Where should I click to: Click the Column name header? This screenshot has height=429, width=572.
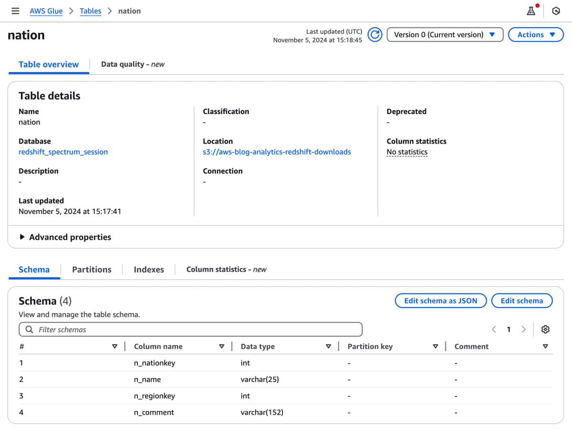click(158, 346)
